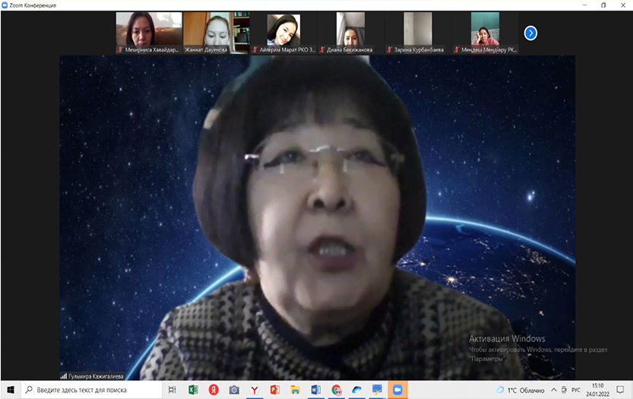Switch РУС keyboard language indicator
This screenshot has width=633, height=399.
click(576, 390)
